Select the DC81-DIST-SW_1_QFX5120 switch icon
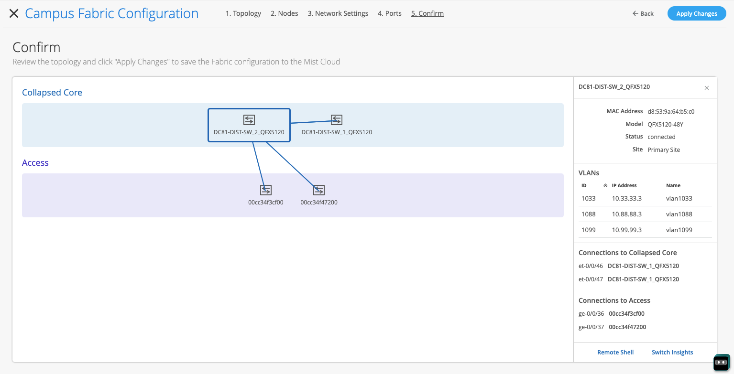The width and height of the screenshot is (734, 374). tap(337, 120)
